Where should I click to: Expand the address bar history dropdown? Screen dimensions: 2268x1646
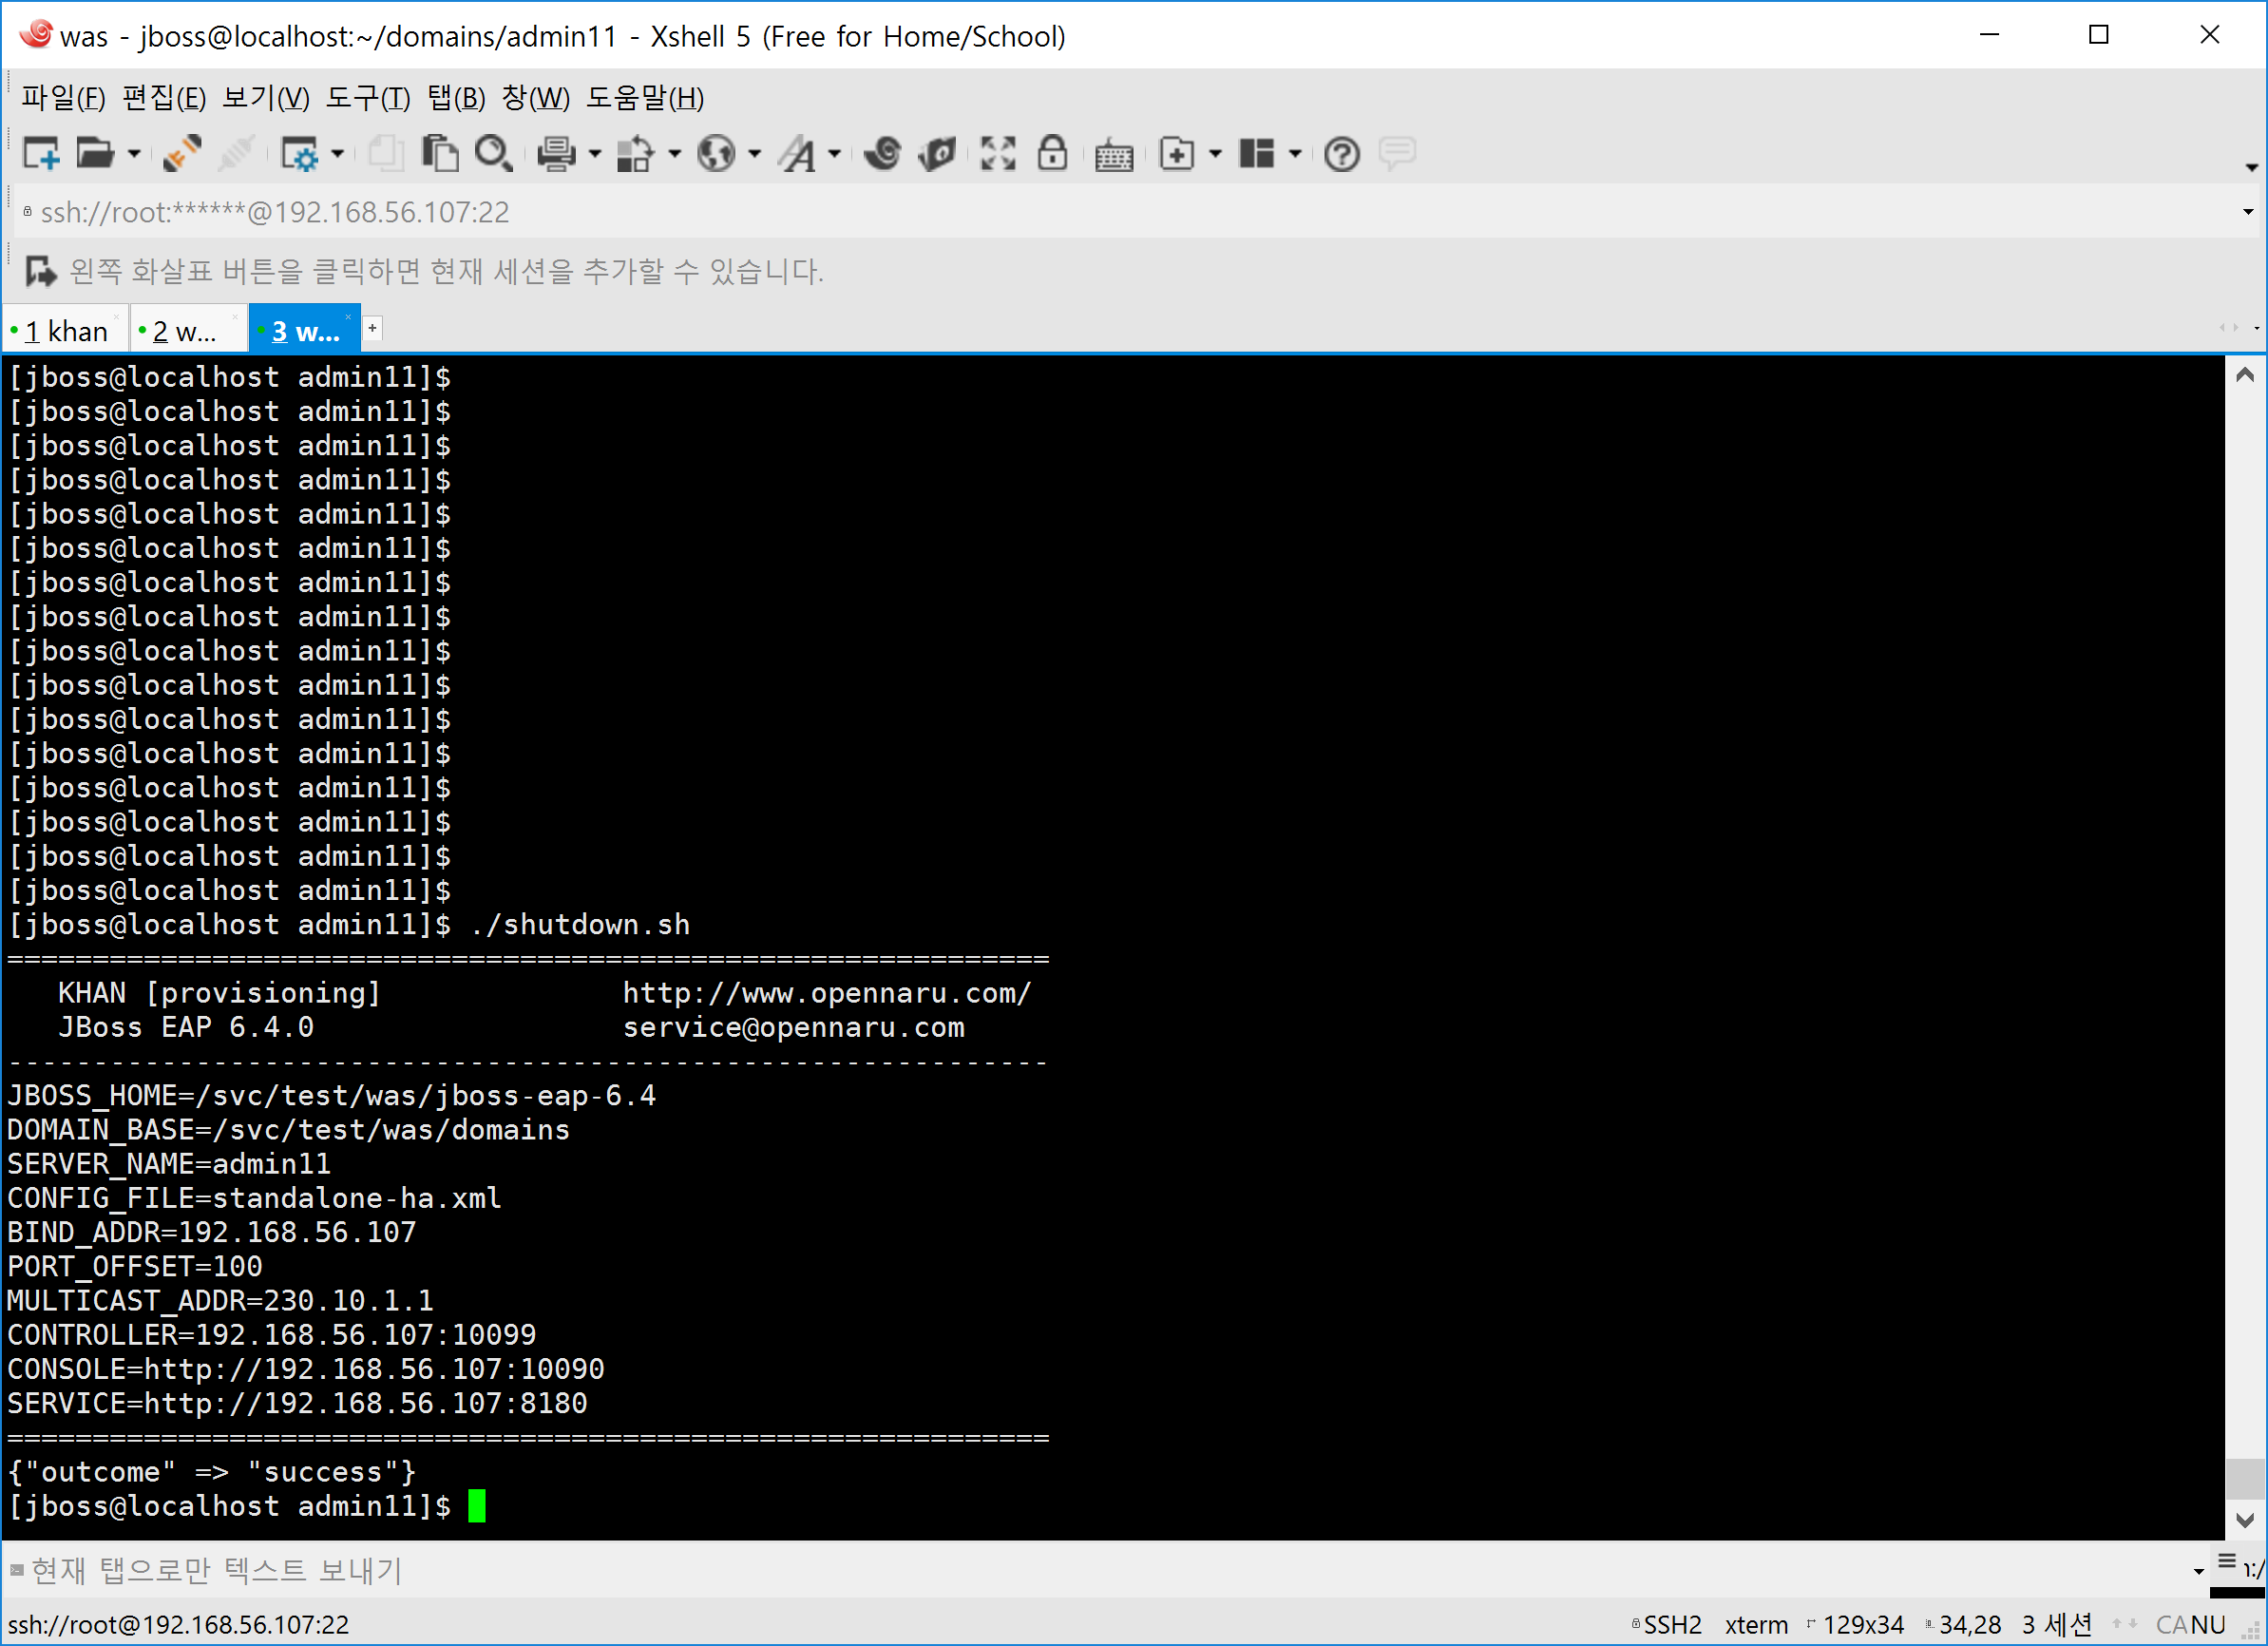(2248, 212)
